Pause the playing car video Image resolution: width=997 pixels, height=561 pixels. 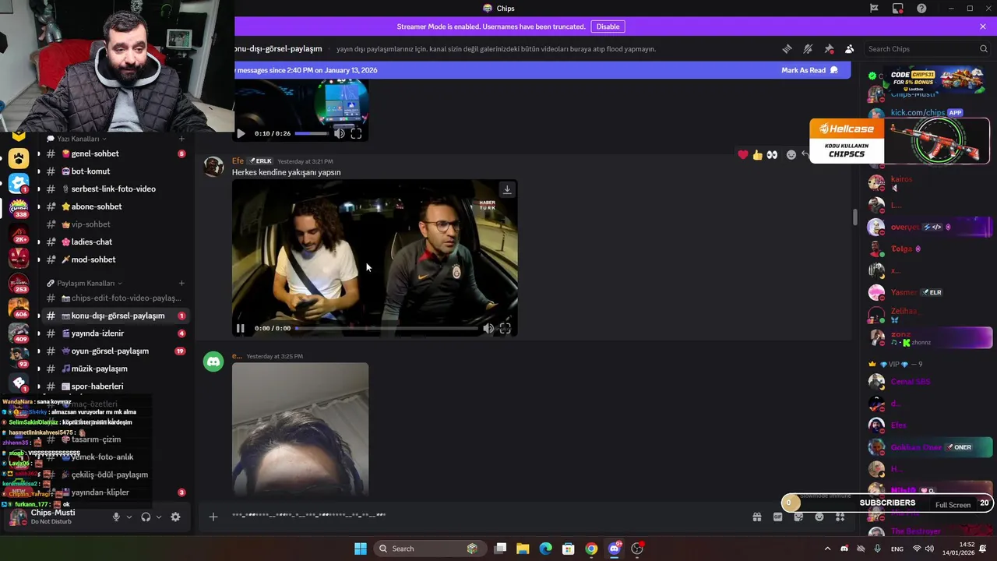click(x=241, y=328)
